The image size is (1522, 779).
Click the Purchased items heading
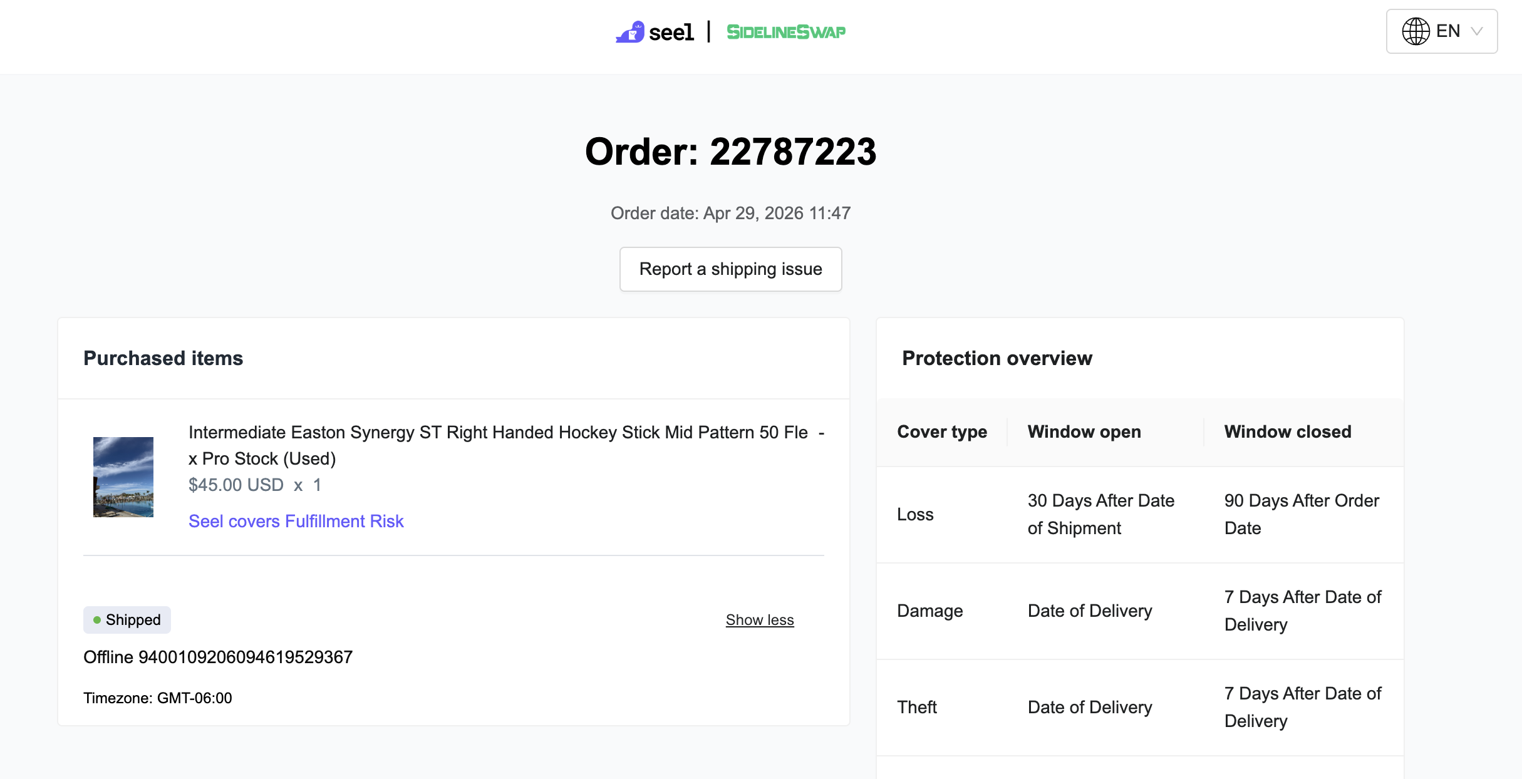point(163,358)
